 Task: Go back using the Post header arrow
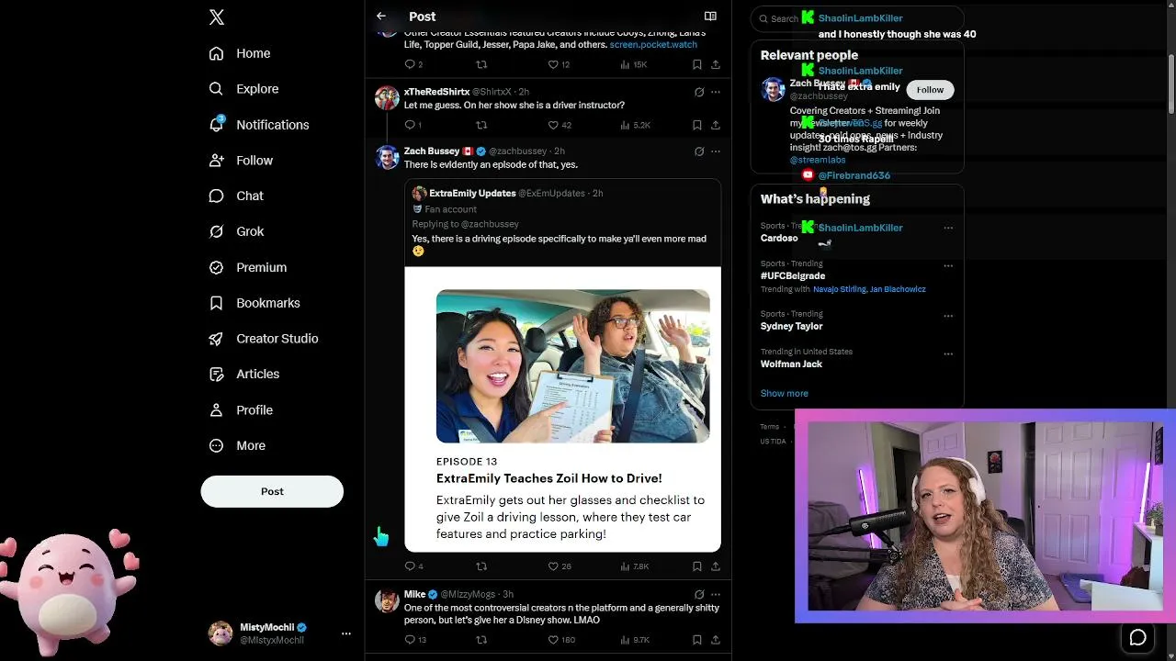pos(381,17)
